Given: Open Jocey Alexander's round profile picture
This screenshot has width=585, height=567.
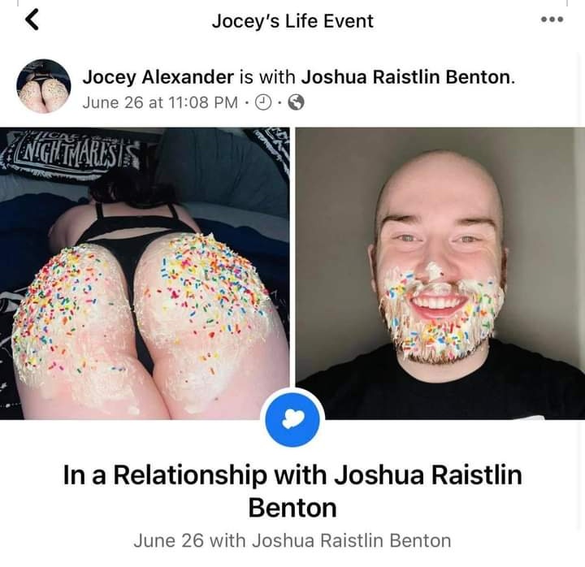Looking at the screenshot, I should [44, 86].
